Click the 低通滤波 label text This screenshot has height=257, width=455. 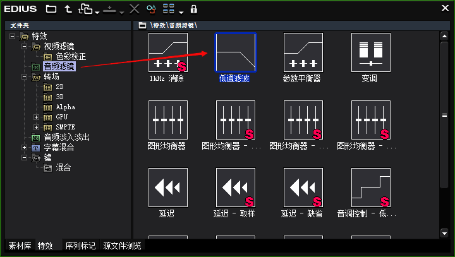(x=234, y=78)
